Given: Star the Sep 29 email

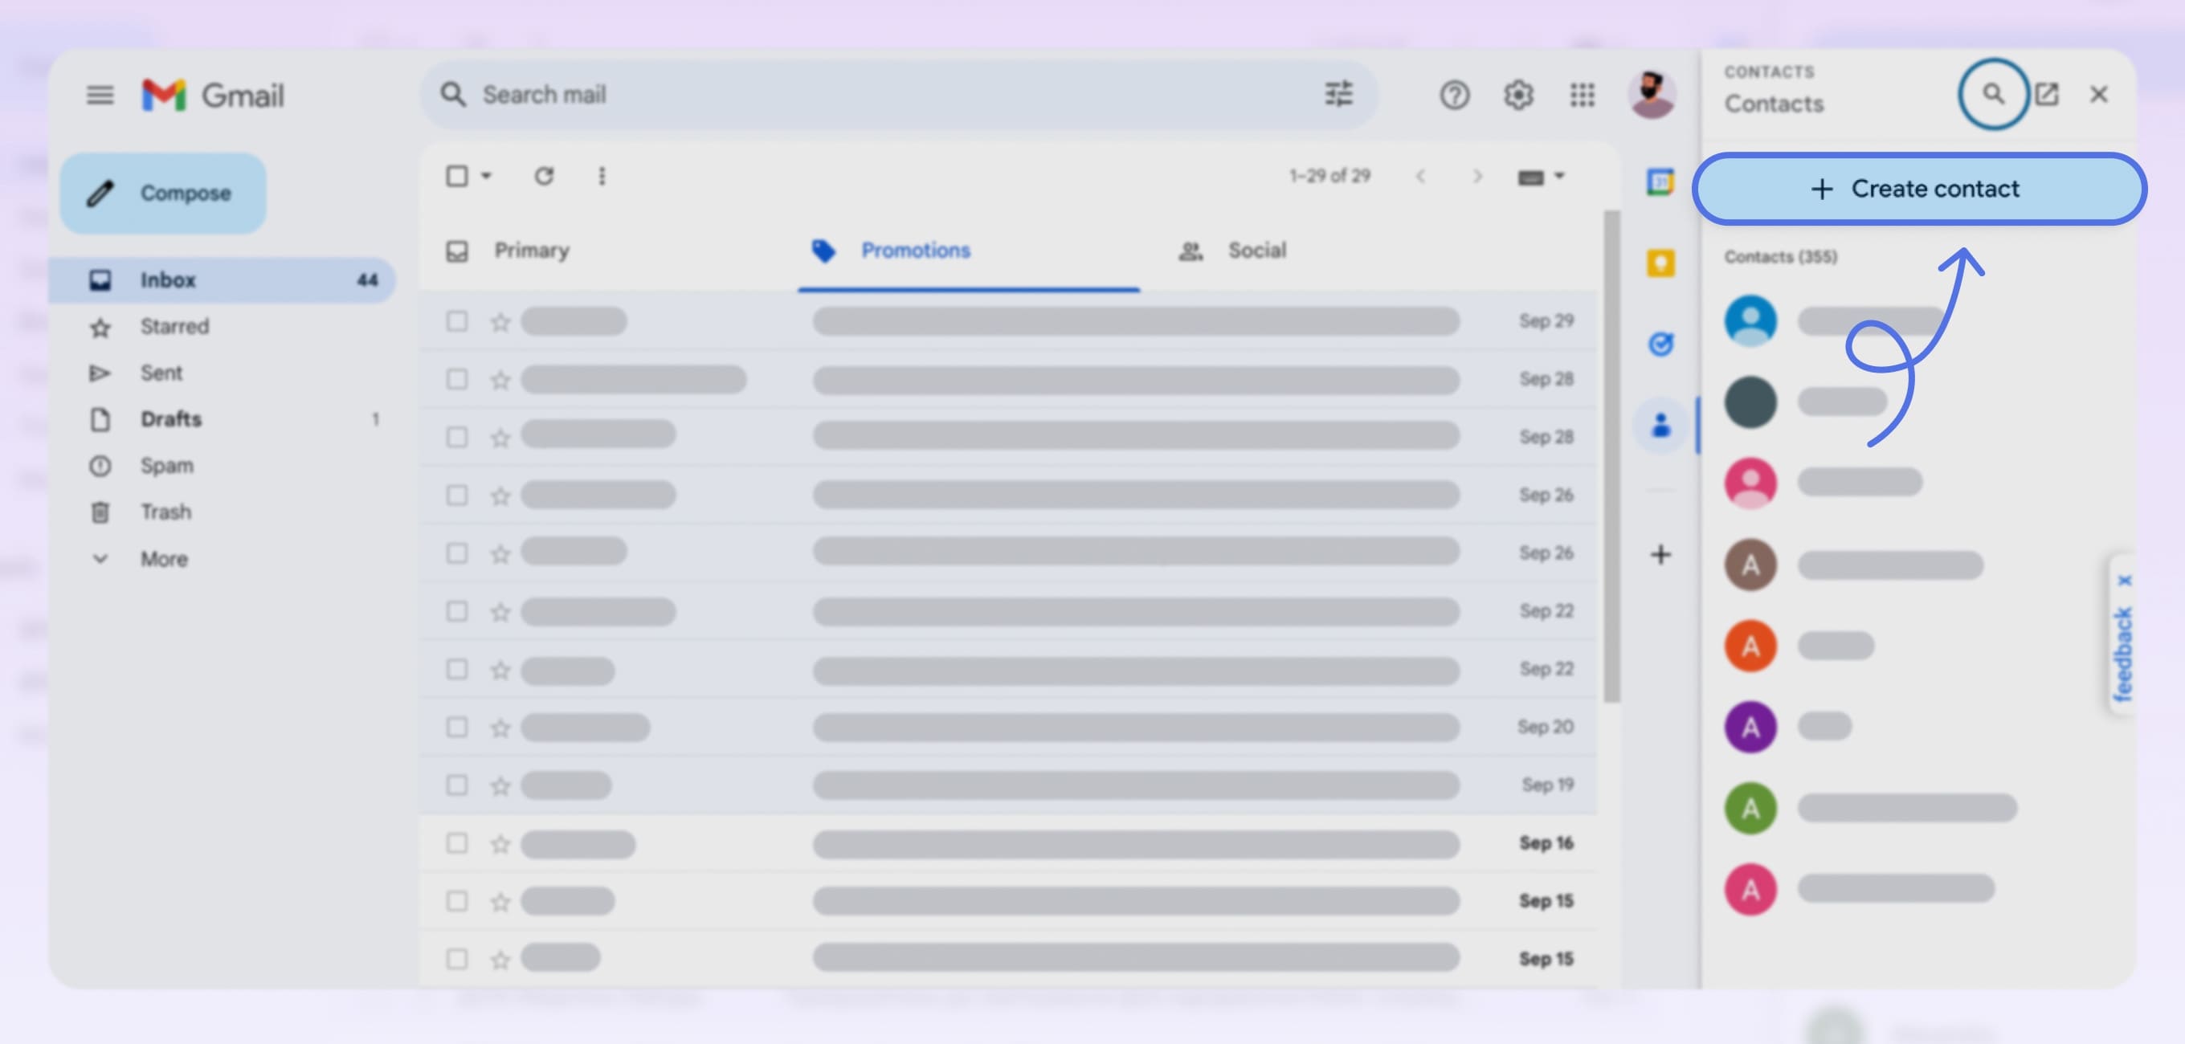Looking at the screenshot, I should (500, 321).
